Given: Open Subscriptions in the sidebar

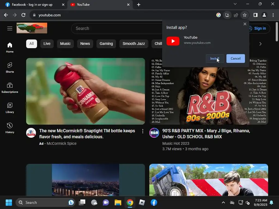Looking at the screenshot, I should pyautogui.click(x=10, y=88).
